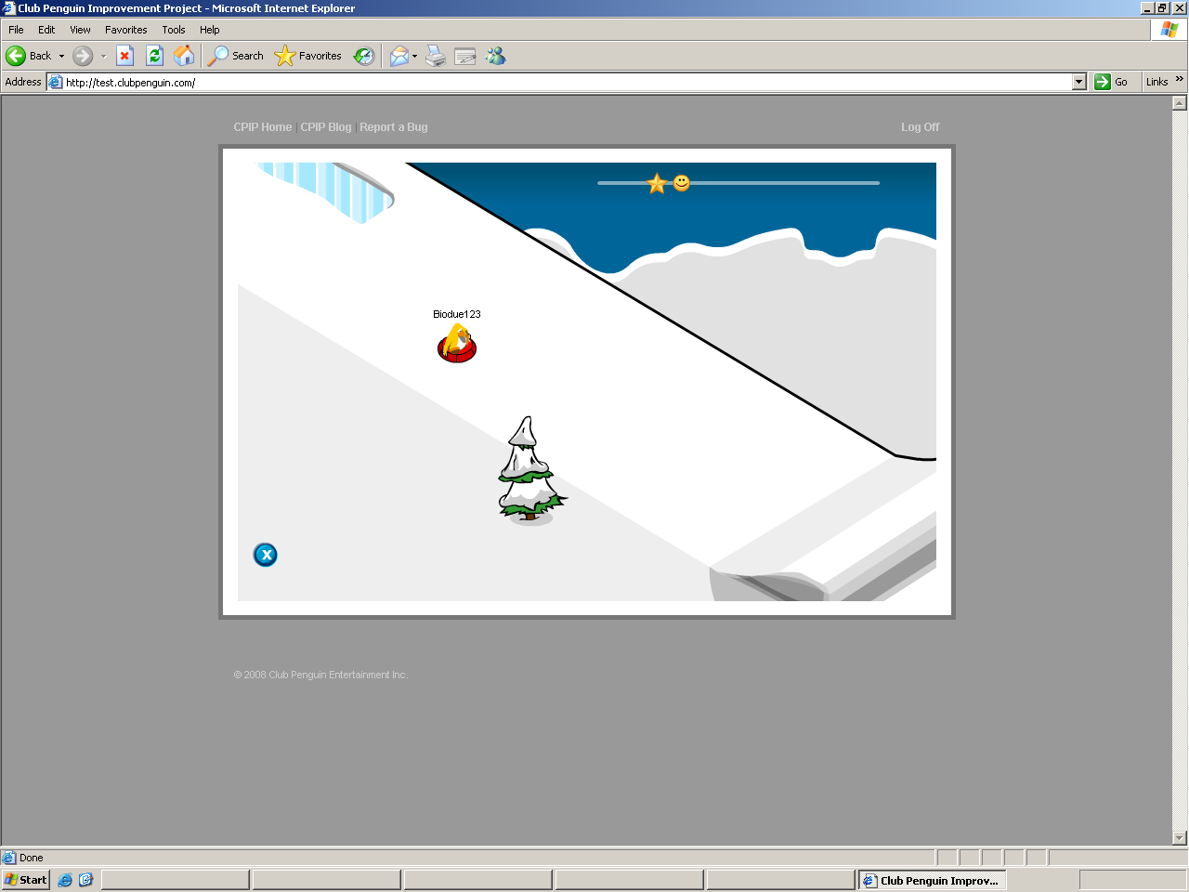Open the address bar URL dropdown
This screenshot has width=1189, height=892.
click(1078, 82)
